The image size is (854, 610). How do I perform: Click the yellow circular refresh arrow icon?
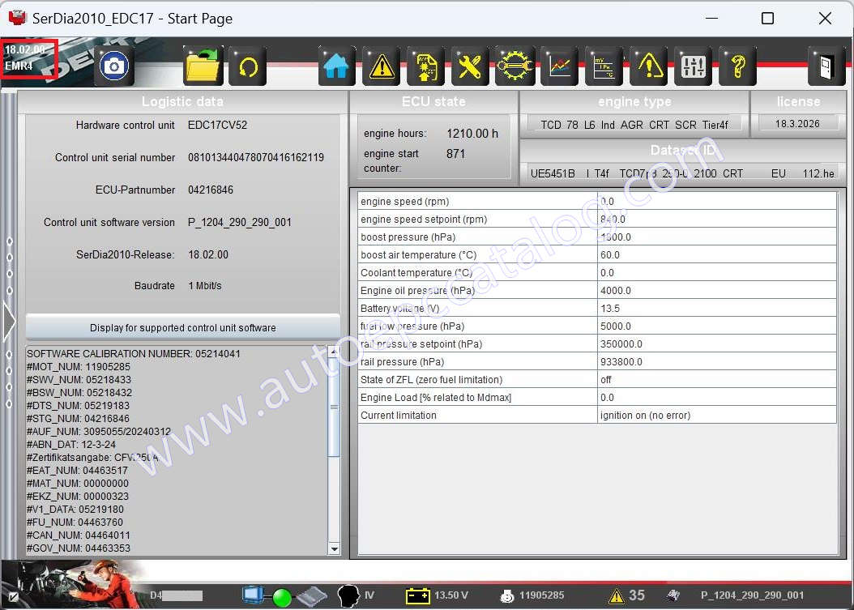pos(248,66)
